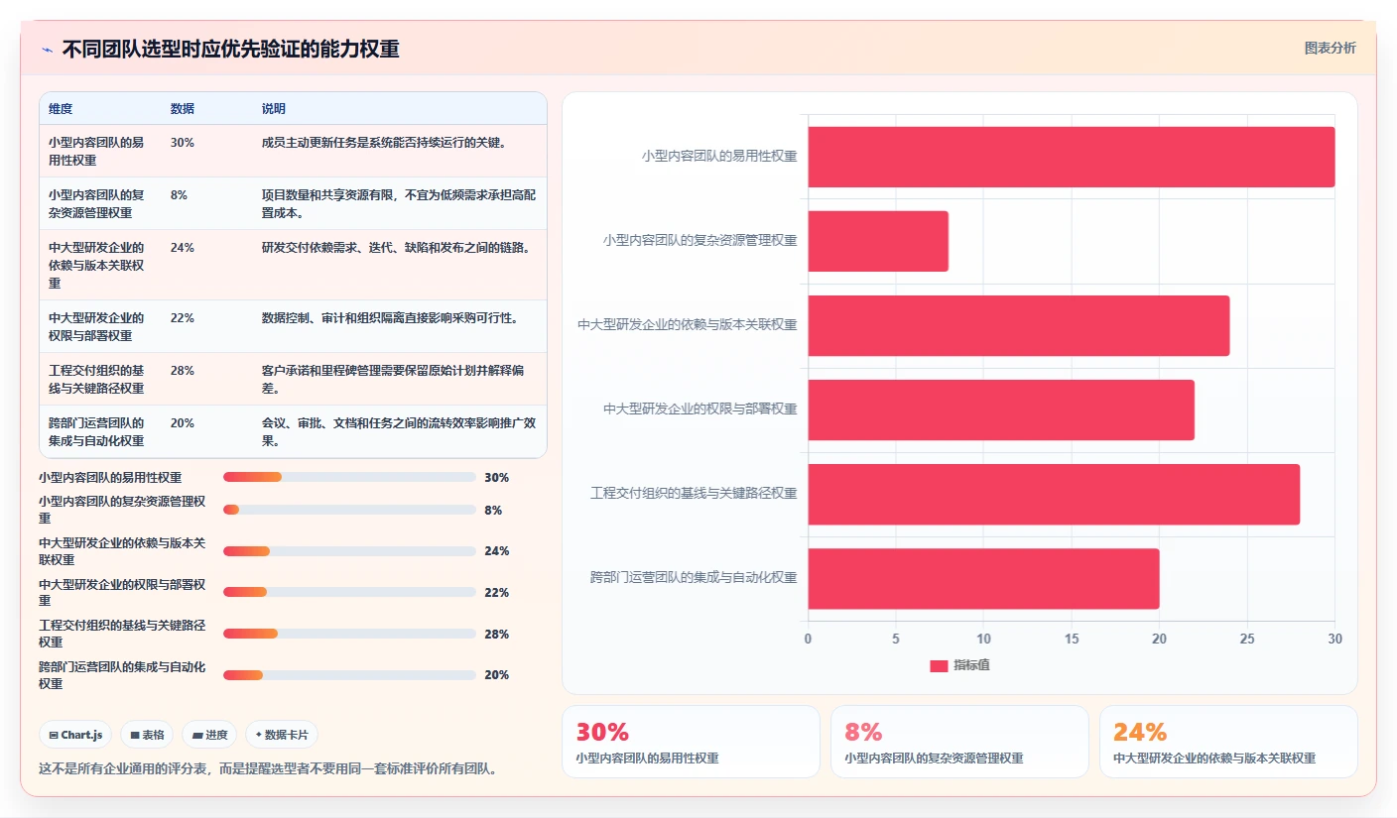Click the footer note 这不是所有企业通用的评分表
The image size is (1397, 818).
point(268,768)
